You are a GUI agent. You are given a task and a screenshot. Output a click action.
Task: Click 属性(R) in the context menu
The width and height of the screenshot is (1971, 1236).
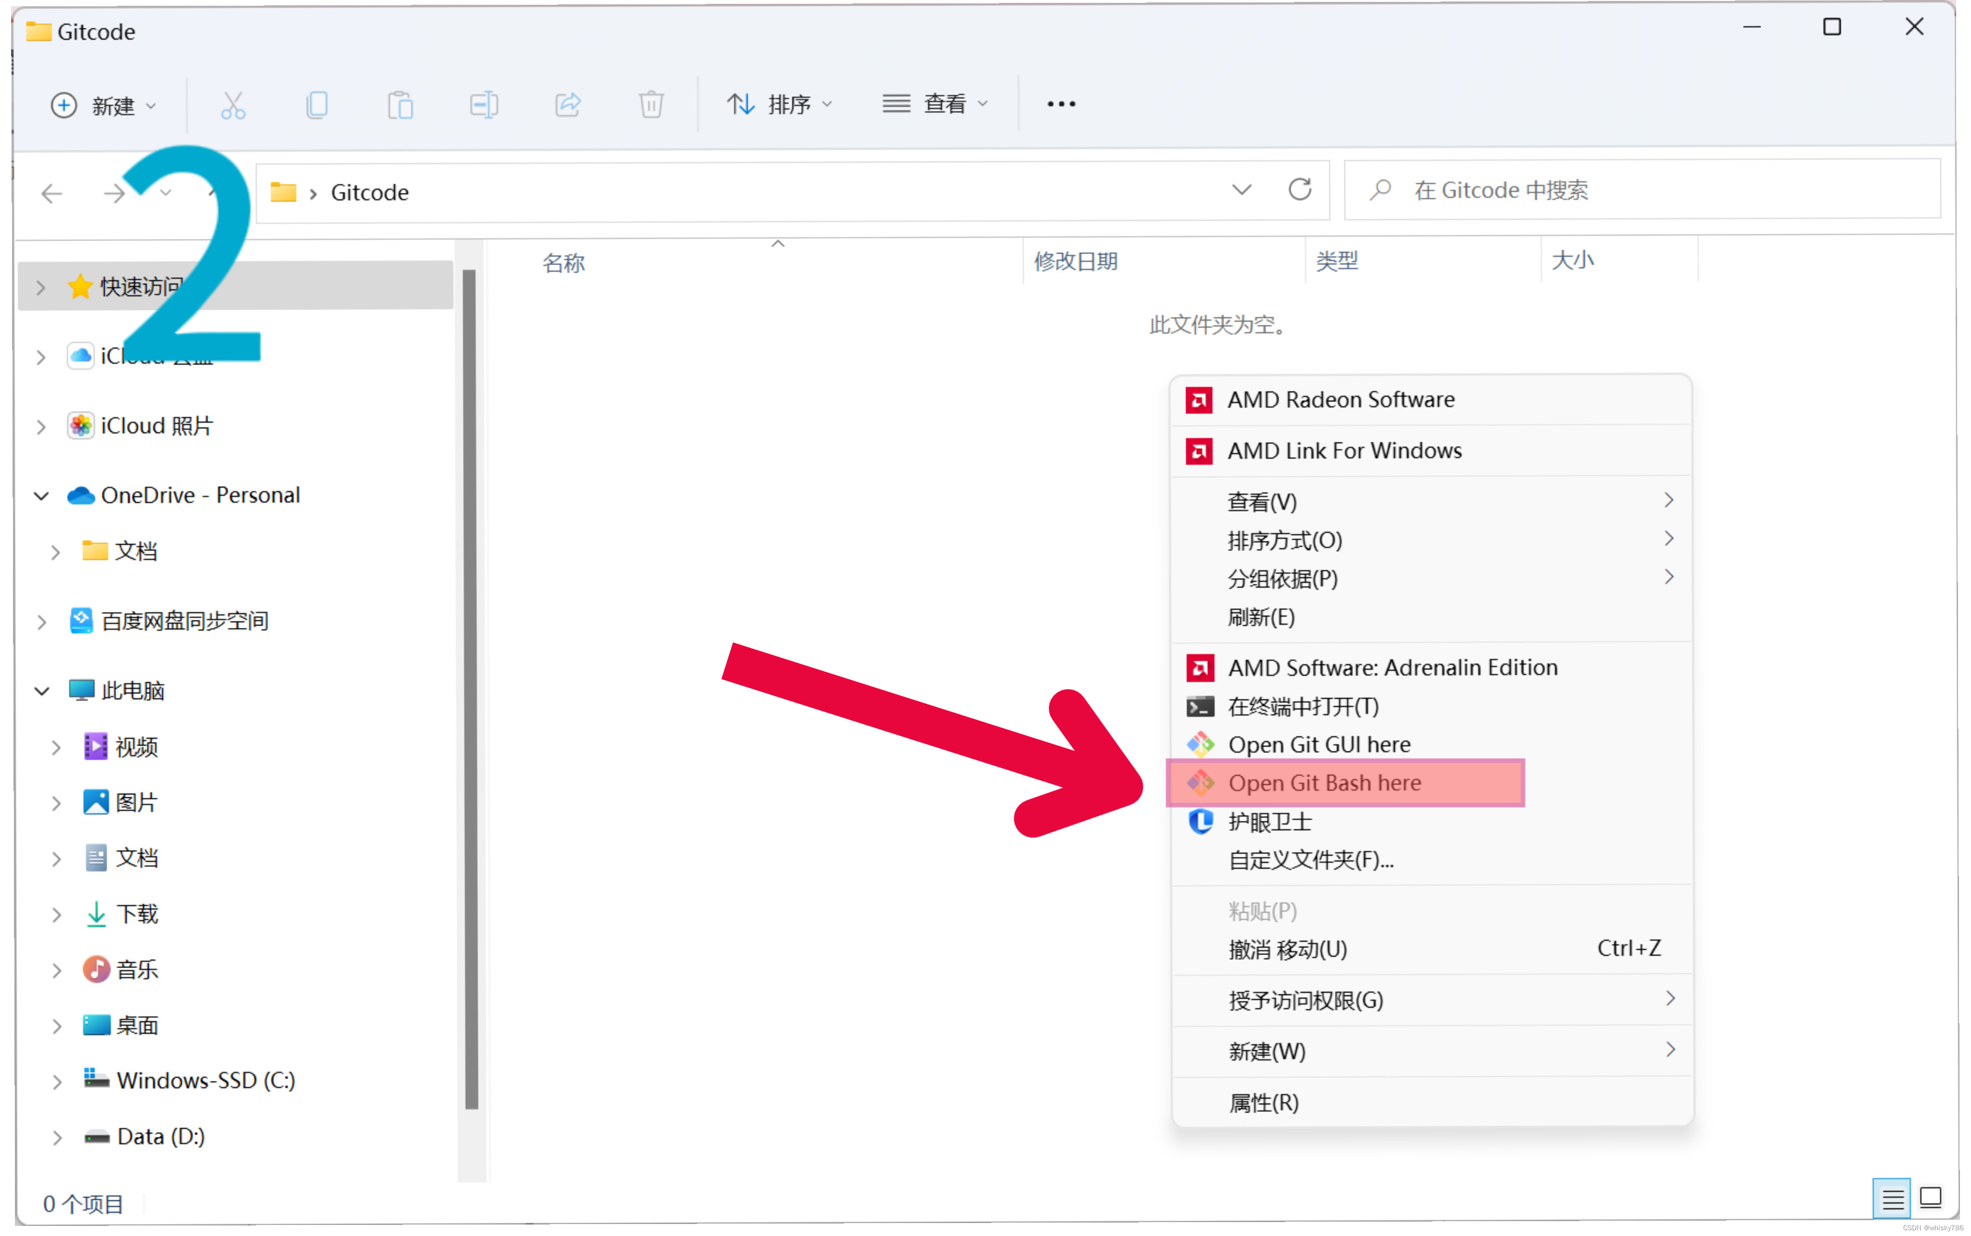tap(1264, 1103)
